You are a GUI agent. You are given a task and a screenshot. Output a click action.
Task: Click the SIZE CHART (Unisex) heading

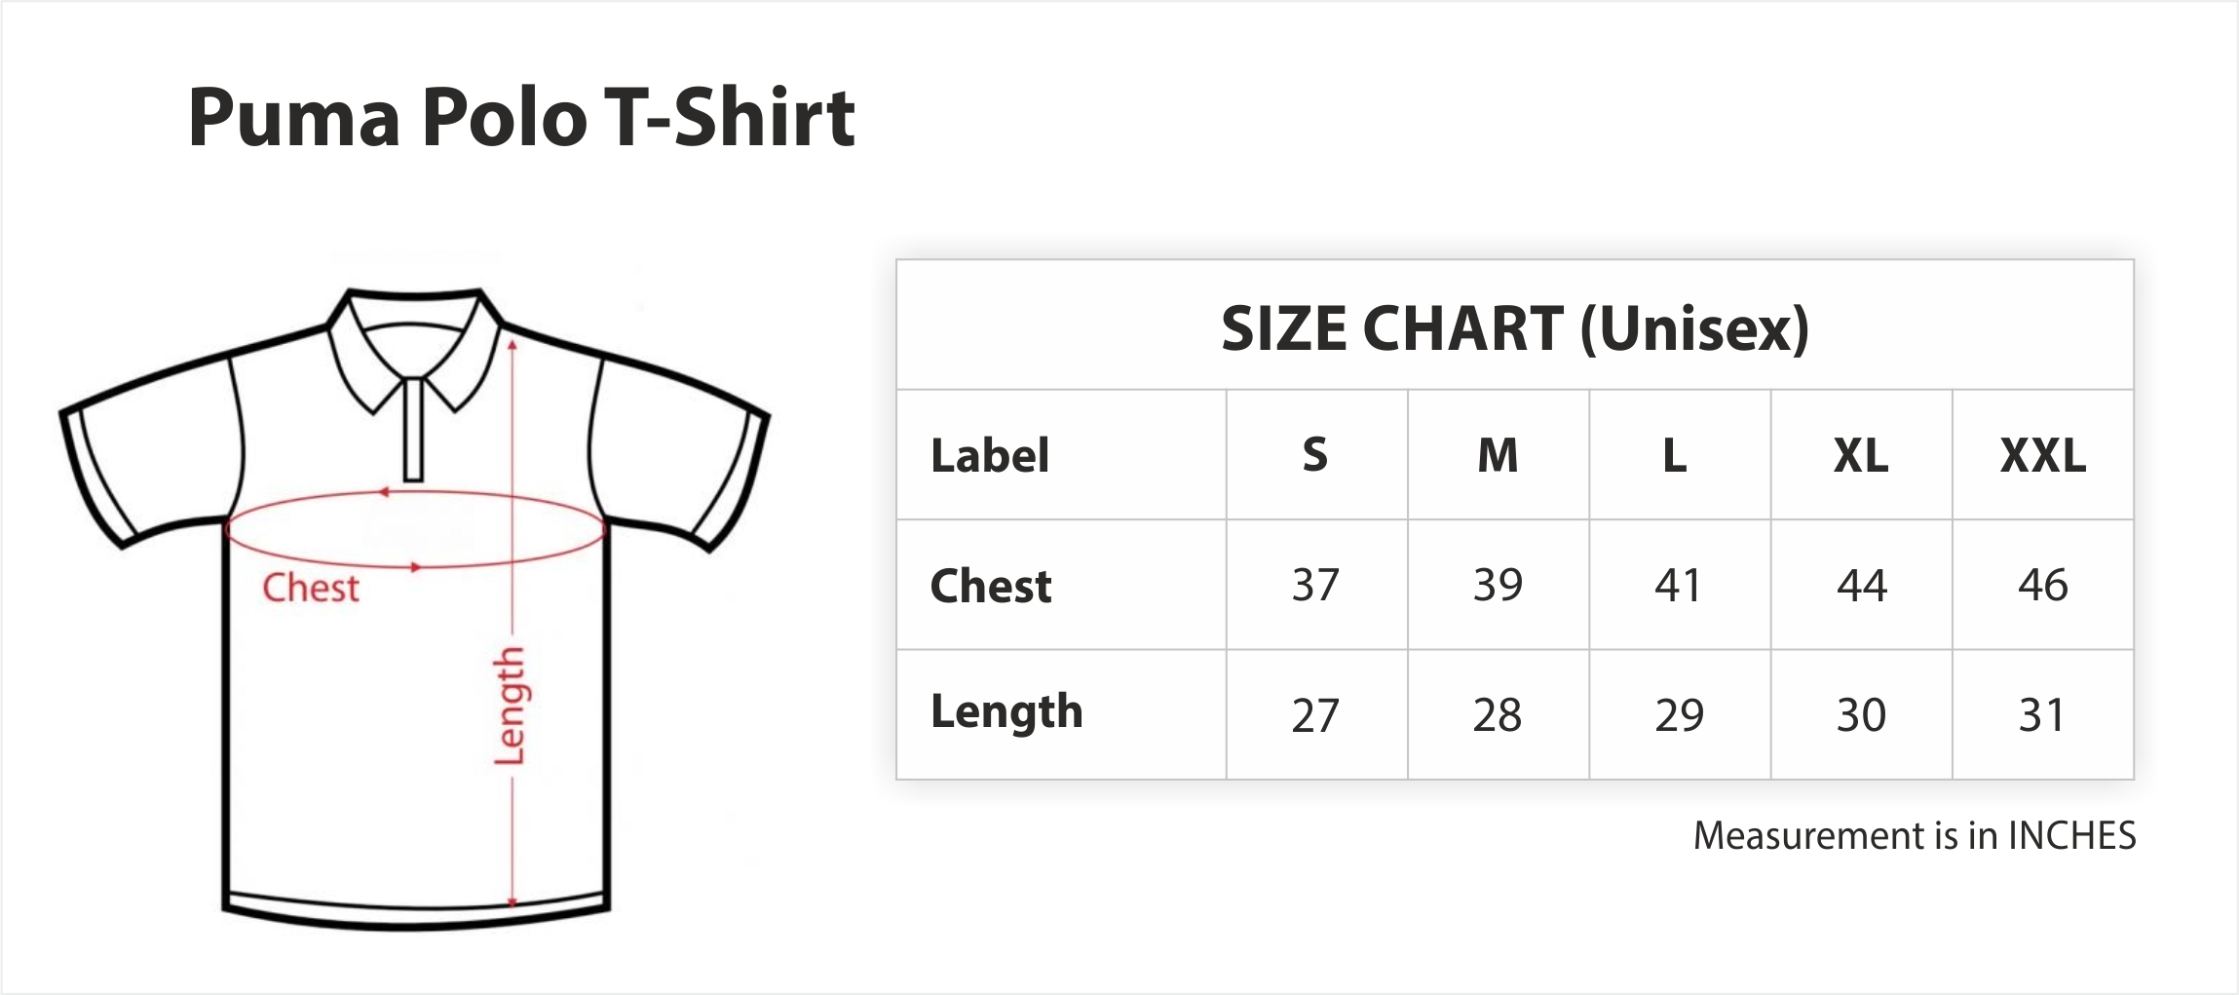tap(1515, 328)
